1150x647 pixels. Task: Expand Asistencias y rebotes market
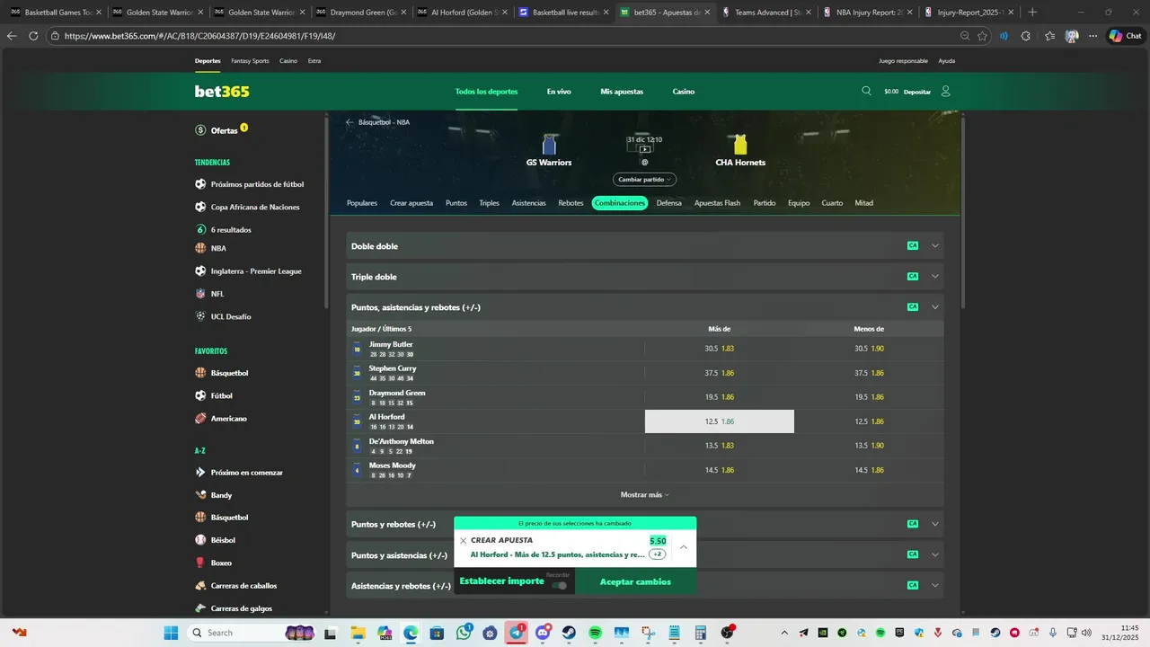935,585
